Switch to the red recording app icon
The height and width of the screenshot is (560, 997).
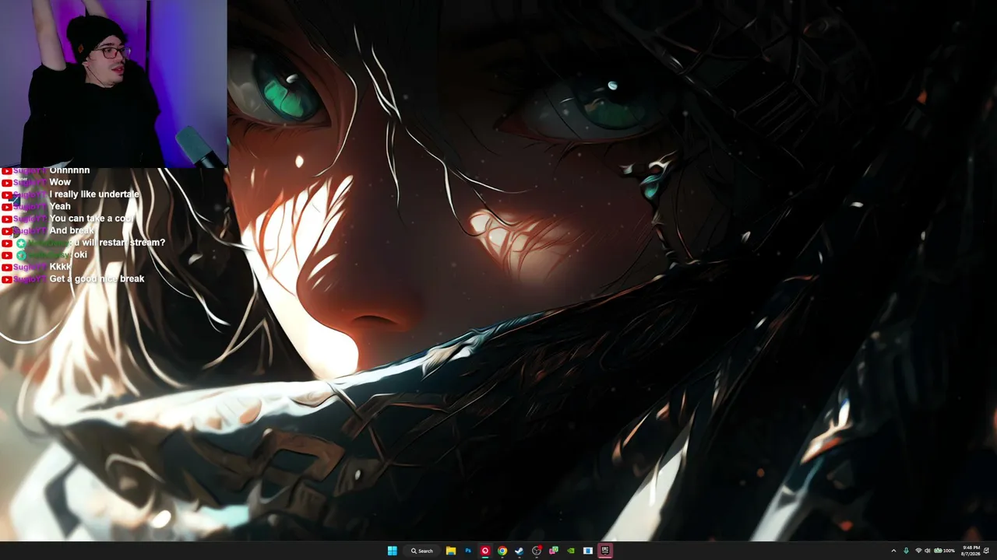485,551
